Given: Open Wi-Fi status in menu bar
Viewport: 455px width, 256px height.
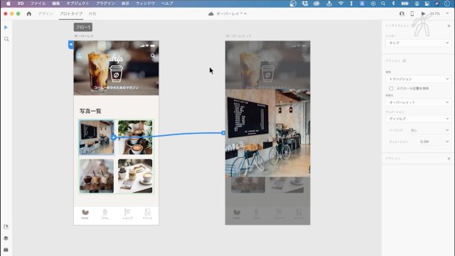Looking at the screenshot, I should point(341,4).
